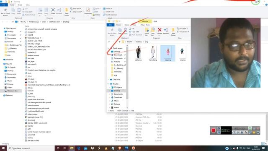268x151 pixels.
Task: Click Copy path in png window ribbon
Action: [134, 32]
